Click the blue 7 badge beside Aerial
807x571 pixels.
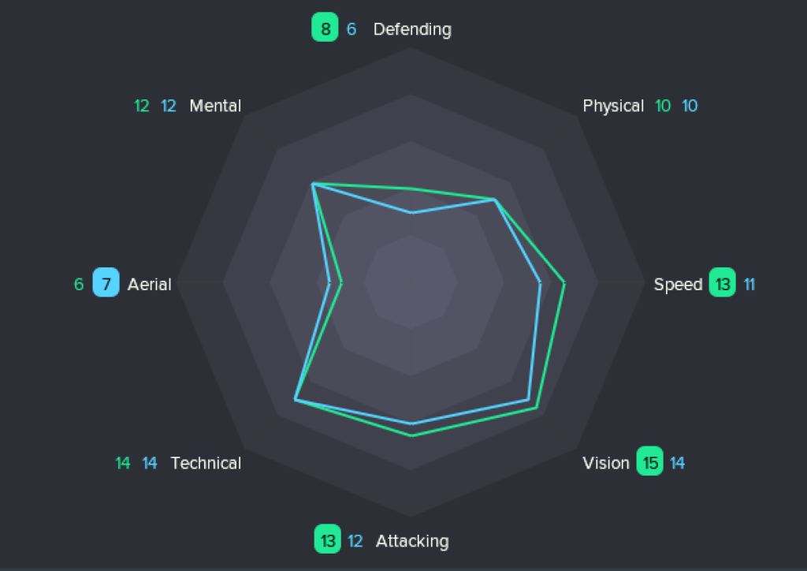[x=106, y=284]
